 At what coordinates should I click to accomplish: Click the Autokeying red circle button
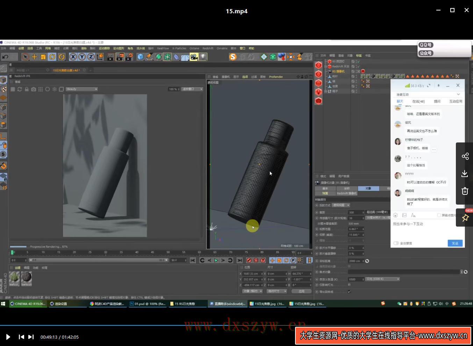pos(256,260)
